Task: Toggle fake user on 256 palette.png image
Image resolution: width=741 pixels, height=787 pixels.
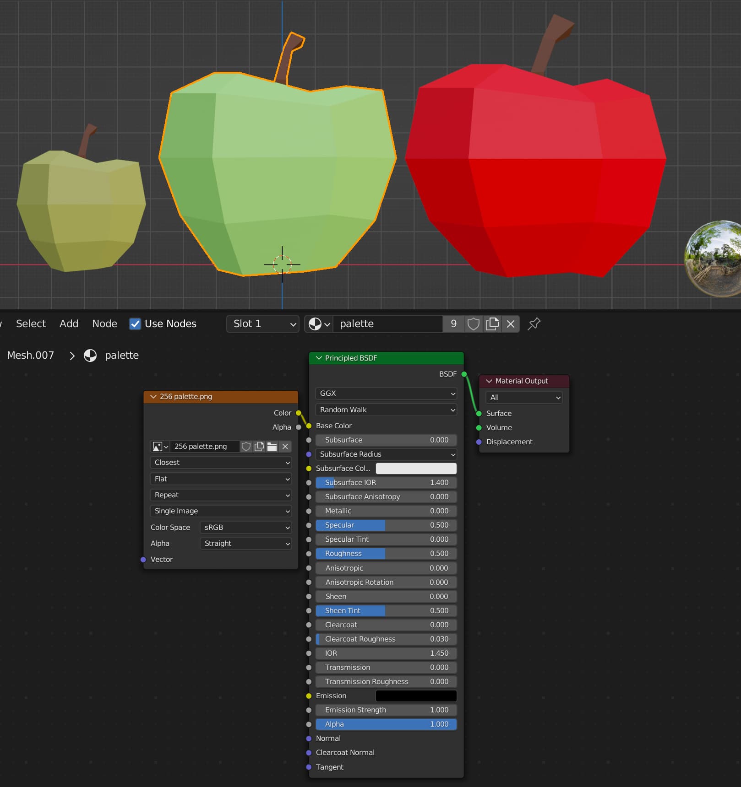Action: point(246,447)
